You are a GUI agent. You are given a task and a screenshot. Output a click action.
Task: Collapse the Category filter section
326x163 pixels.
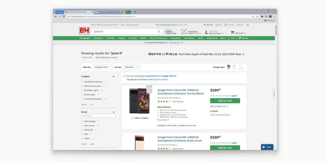[x=113, y=76]
